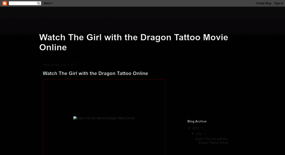Click the Blog Archive heading

197,121
